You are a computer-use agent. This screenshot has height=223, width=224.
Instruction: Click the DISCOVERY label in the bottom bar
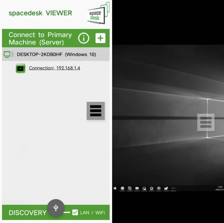[x=27, y=213]
